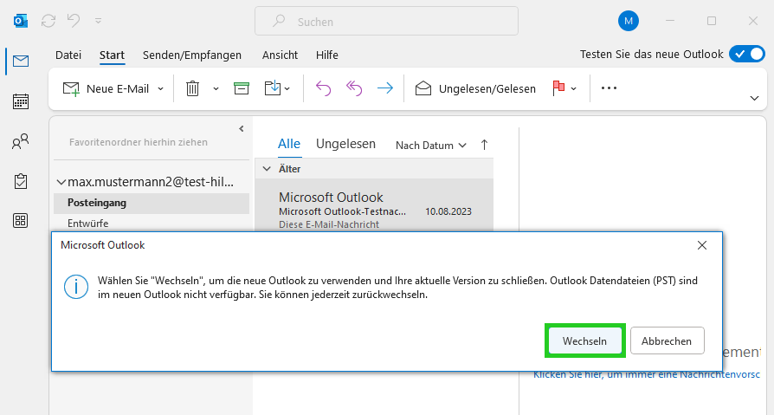Open the Datei menu
The image size is (774, 415).
tap(68, 55)
